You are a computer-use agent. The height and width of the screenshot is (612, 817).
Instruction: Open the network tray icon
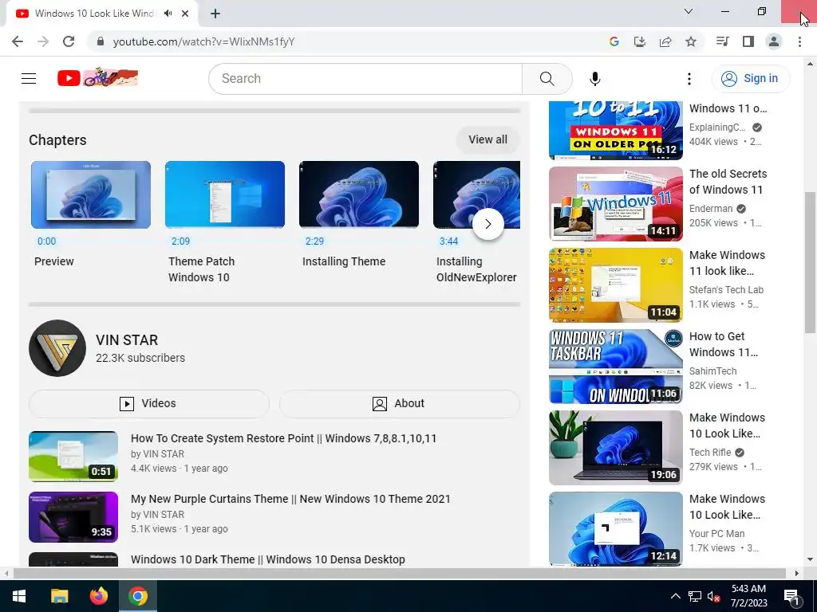coord(695,596)
